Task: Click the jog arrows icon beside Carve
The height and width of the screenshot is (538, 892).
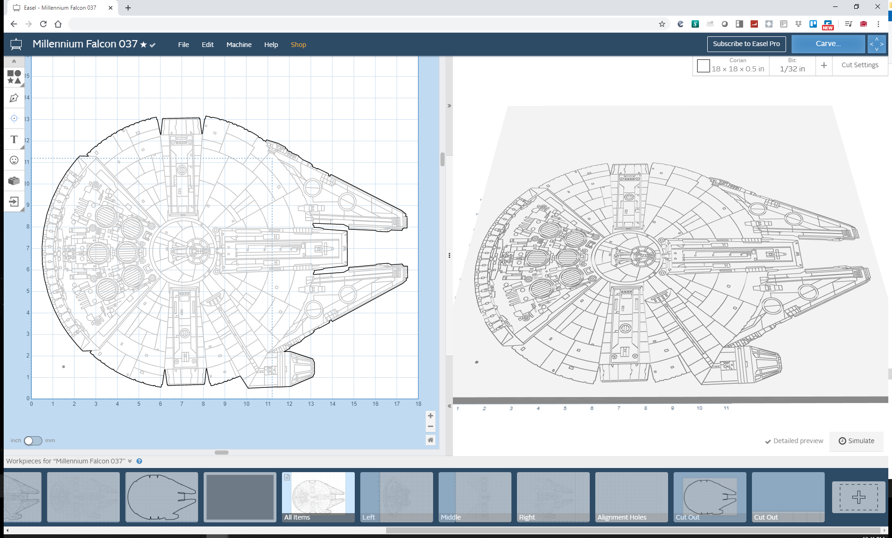Action: pyautogui.click(x=876, y=44)
